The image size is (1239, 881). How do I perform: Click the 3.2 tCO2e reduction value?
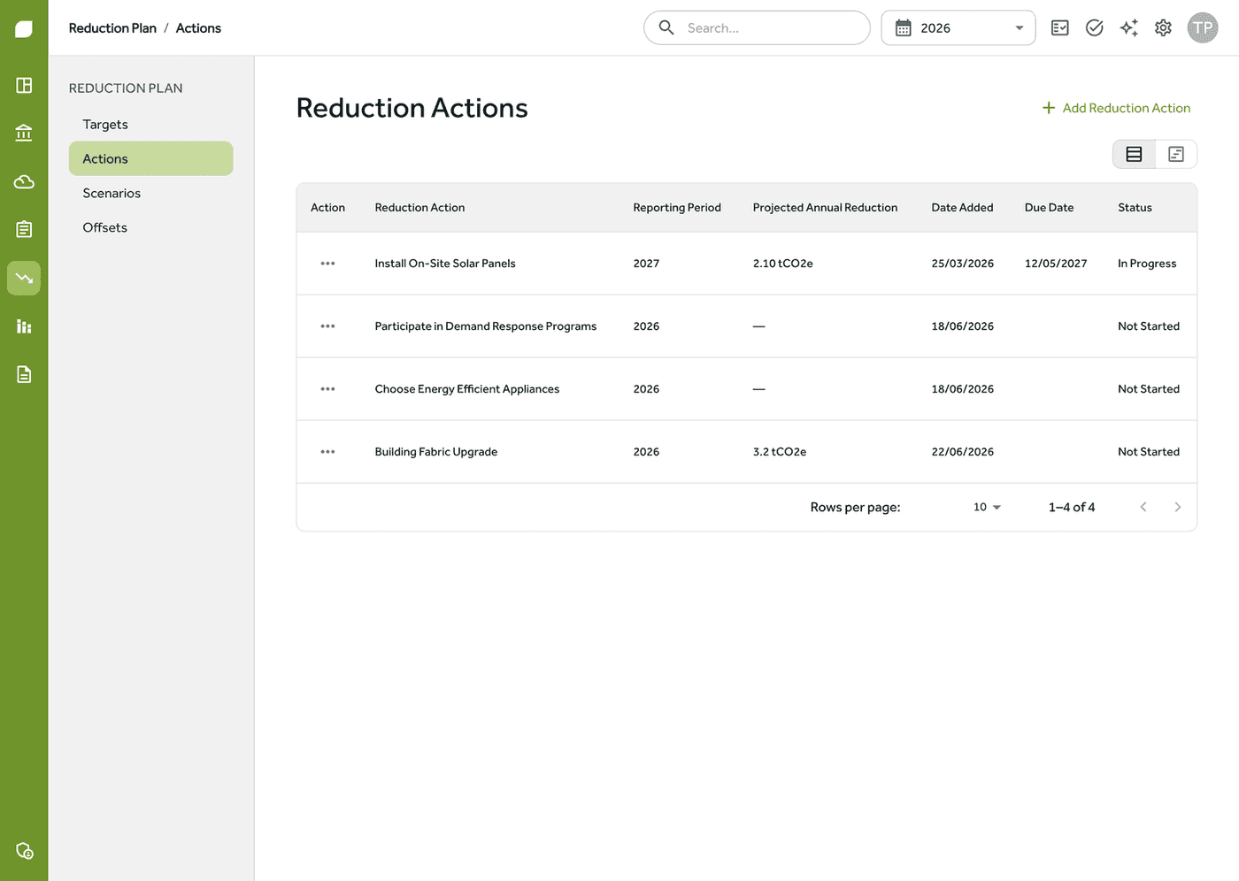[779, 452]
